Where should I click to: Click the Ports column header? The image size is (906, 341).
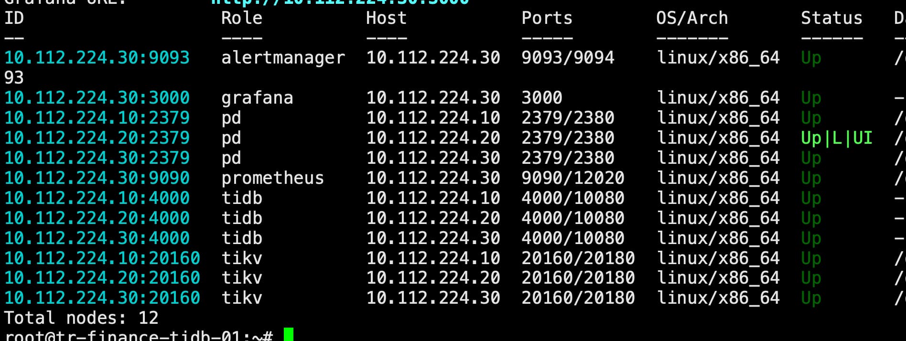point(547,18)
